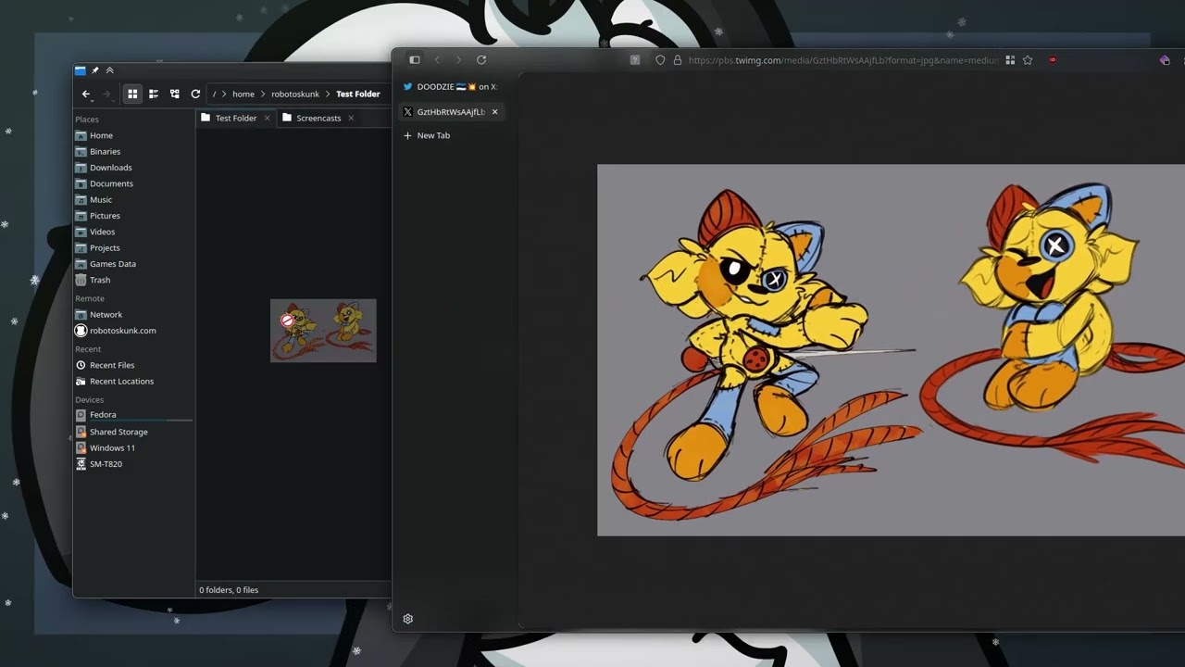Close the Test Folder tab
The width and height of the screenshot is (1185, 667).
[268, 118]
